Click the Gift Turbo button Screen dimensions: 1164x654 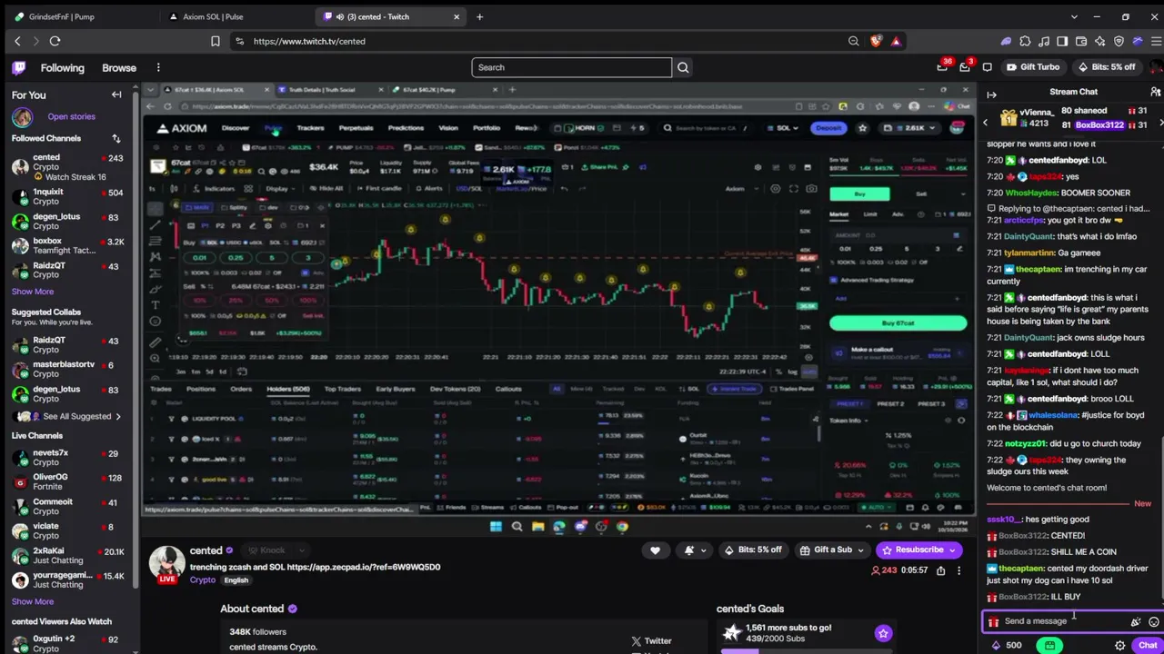tap(1032, 67)
